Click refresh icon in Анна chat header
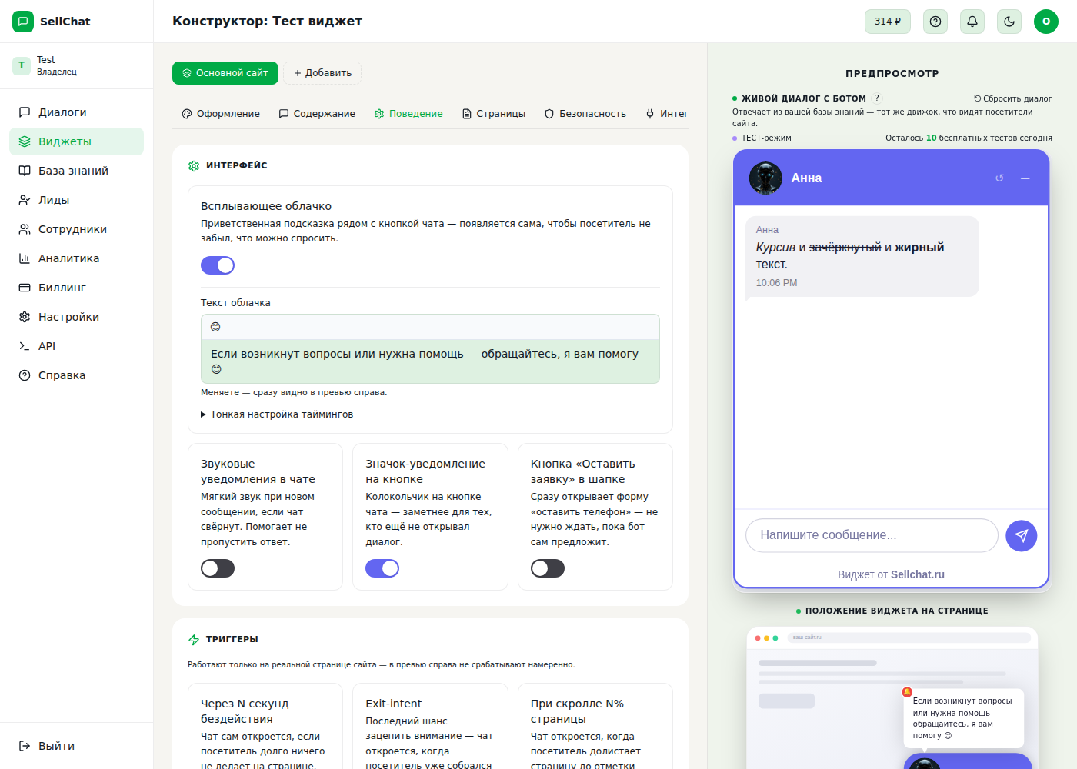Screen dimensions: 1077x769 click(999, 178)
